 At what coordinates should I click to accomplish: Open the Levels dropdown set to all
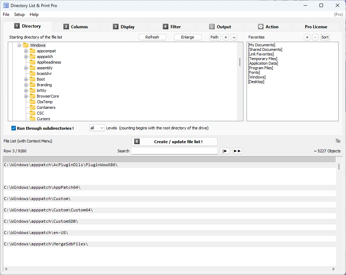97,128
